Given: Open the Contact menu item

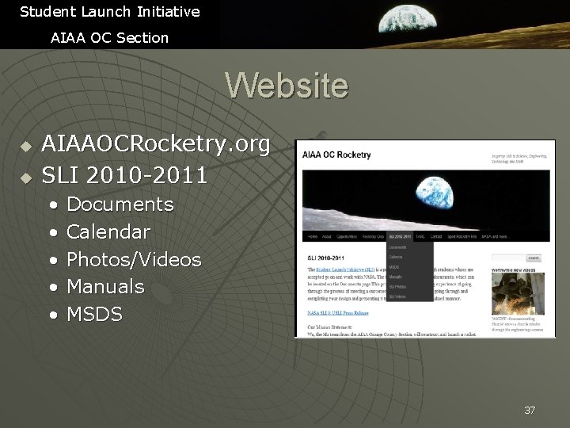Looking at the screenshot, I should 436,236.
